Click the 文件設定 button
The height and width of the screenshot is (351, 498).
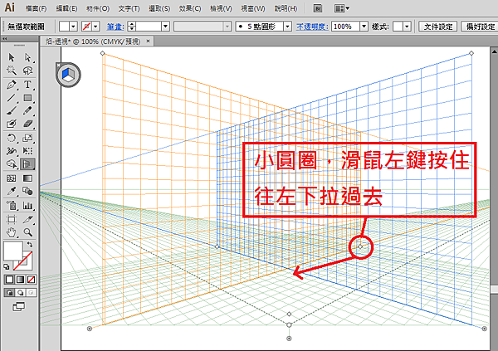pos(438,27)
